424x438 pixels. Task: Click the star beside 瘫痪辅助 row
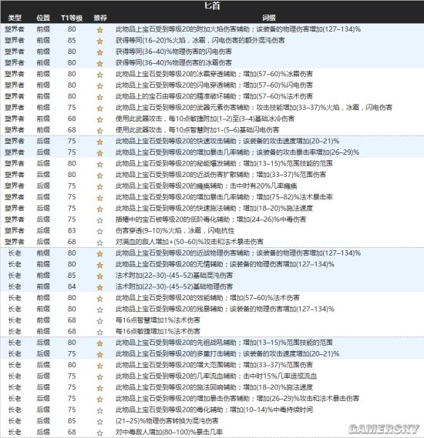point(100,186)
